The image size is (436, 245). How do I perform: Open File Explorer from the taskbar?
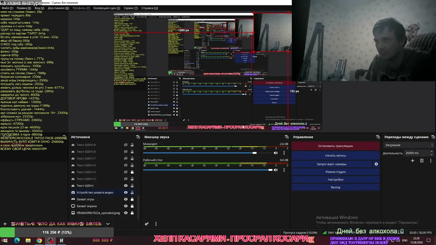[x=28, y=241]
